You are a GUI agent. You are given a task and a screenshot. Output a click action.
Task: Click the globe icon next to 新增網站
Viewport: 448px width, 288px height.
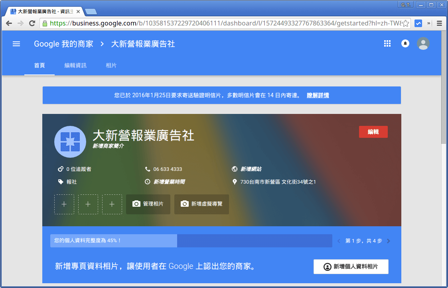tap(235, 169)
